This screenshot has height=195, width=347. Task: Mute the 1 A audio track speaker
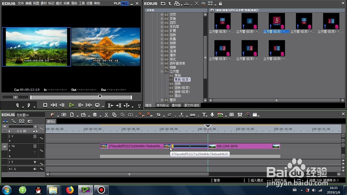[x=35, y=169]
